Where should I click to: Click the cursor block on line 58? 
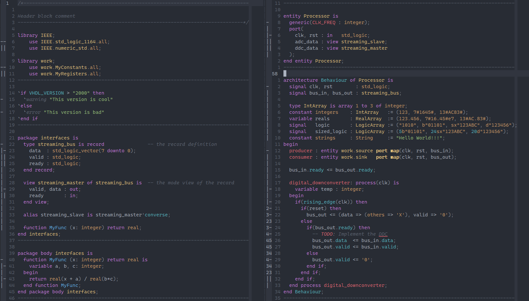pyautogui.click(x=285, y=74)
